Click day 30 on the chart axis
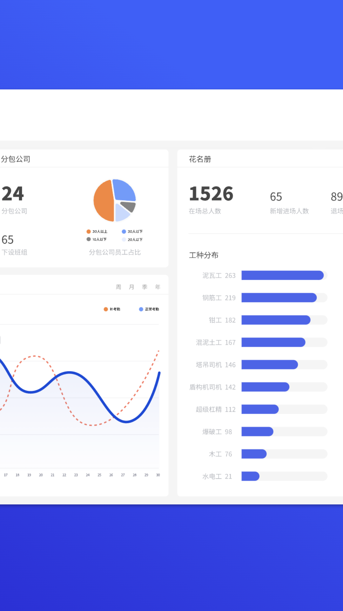Viewport: 343px width, 611px height. click(x=158, y=475)
